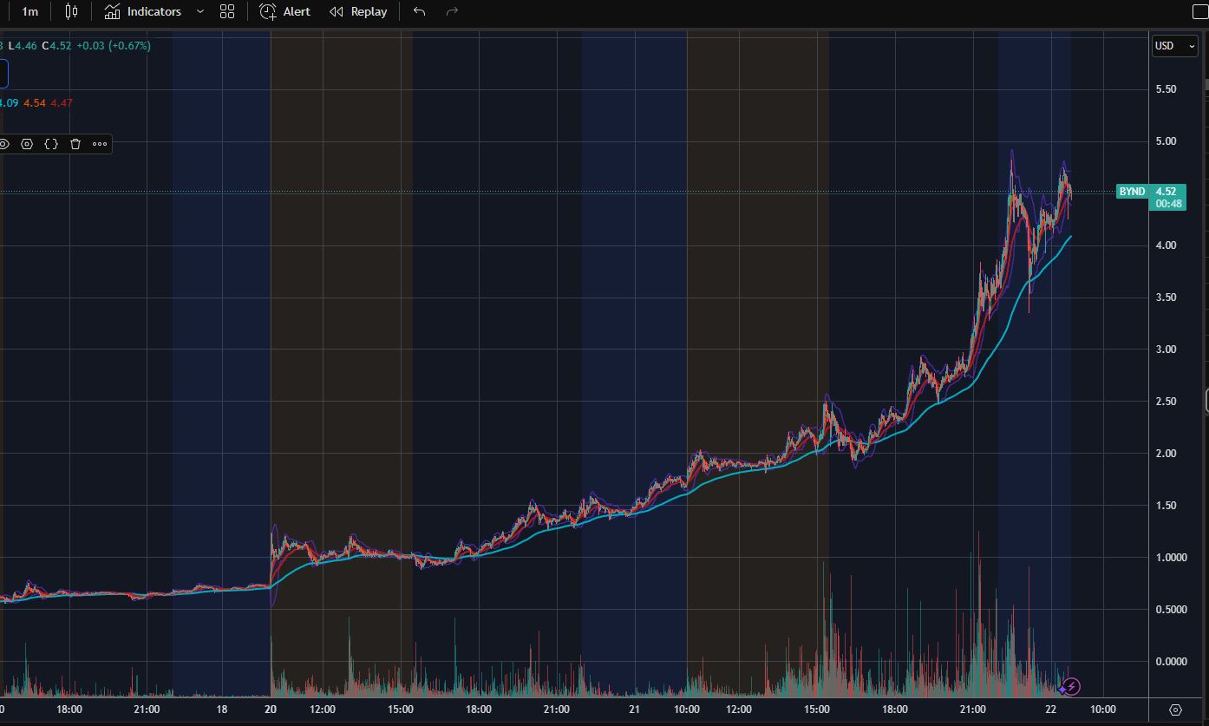Viewport: 1209px width, 726px height.
Task: Click the 5.50 price scale label
Action: pyautogui.click(x=1166, y=89)
